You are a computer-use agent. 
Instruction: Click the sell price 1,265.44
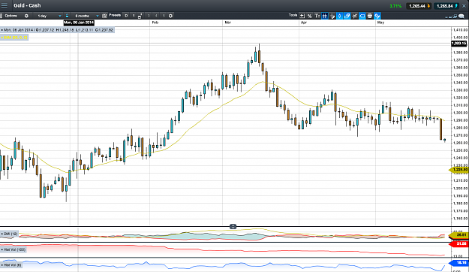click(418, 6)
